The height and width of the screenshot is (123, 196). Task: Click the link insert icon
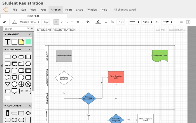pos(181,22)
